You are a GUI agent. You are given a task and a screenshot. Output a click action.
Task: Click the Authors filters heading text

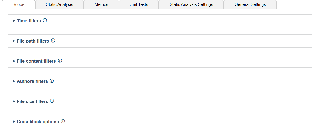(32, 81)
